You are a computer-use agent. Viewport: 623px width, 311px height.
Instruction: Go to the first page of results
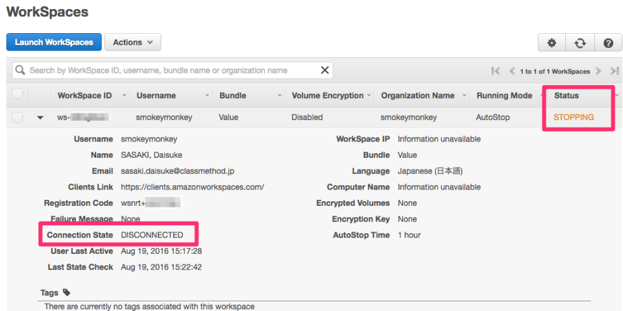coord(495,71)
